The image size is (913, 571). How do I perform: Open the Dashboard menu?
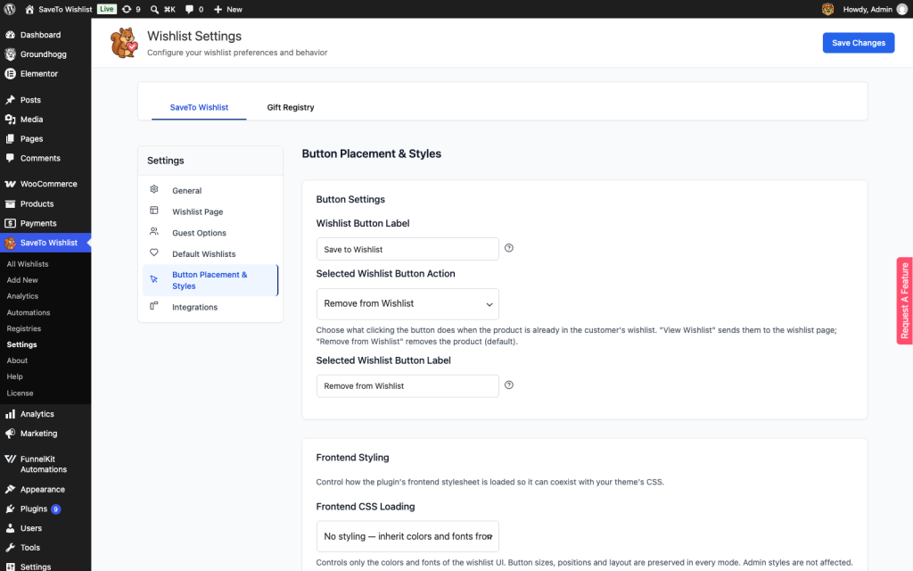point(45,35)
